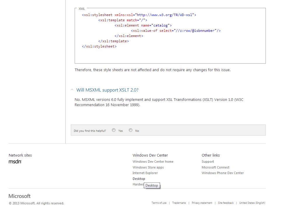Image resolution: width=281 pixels, height=207 pixels.
Task: View the 'Privacy statement'
Action: point(202,203)
